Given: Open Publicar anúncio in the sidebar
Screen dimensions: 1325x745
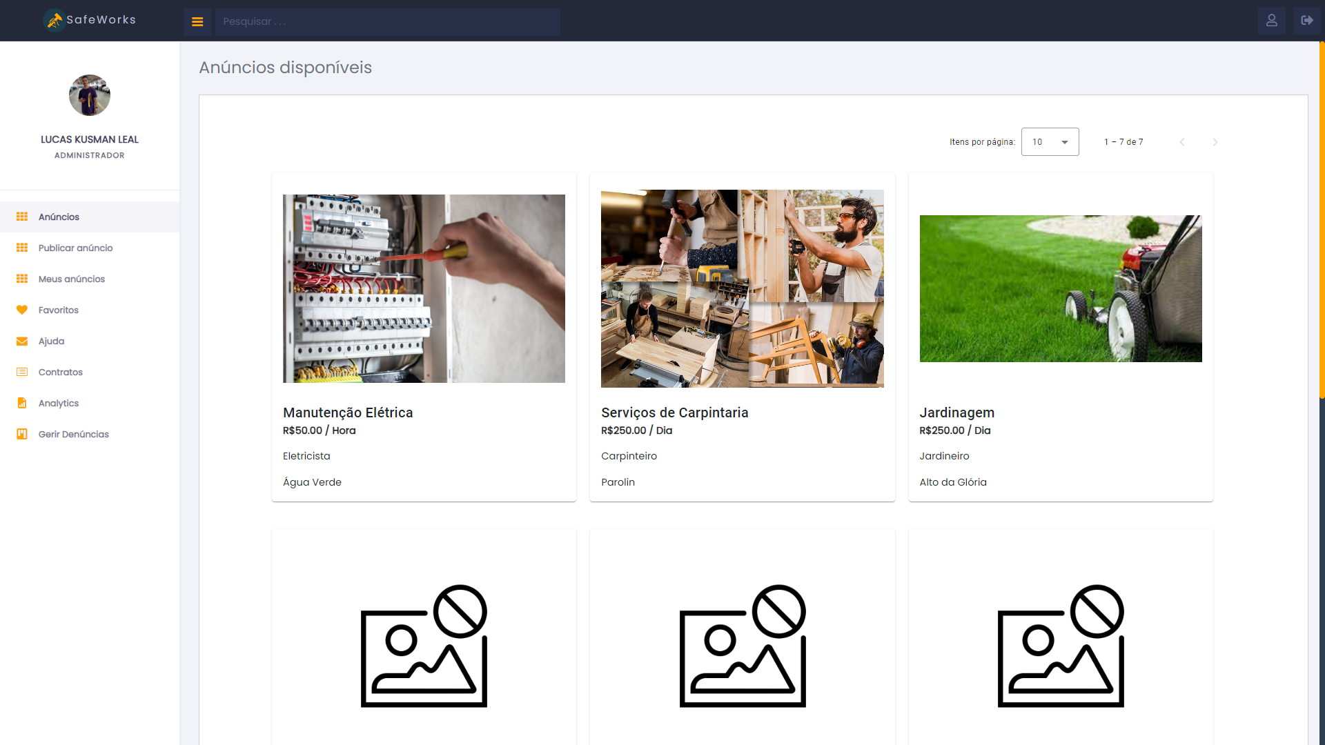Looking at the screenshot, I should 75,248.
